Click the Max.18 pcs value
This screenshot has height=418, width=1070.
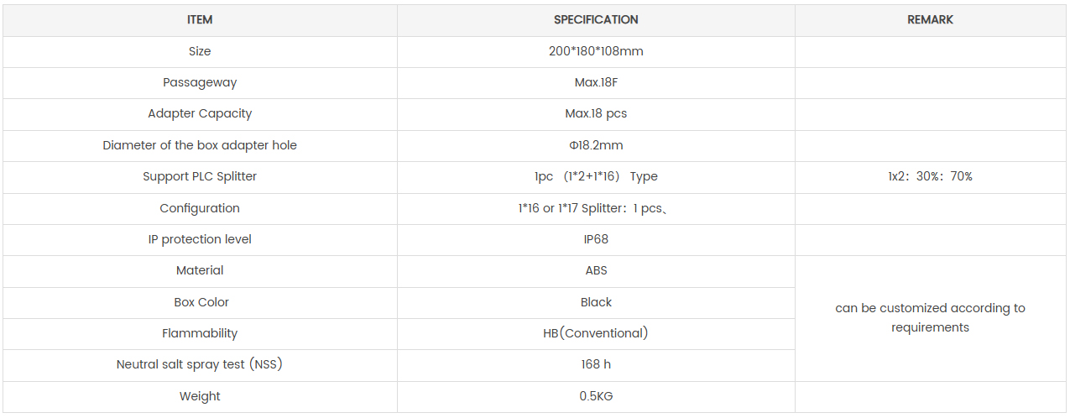596,113
